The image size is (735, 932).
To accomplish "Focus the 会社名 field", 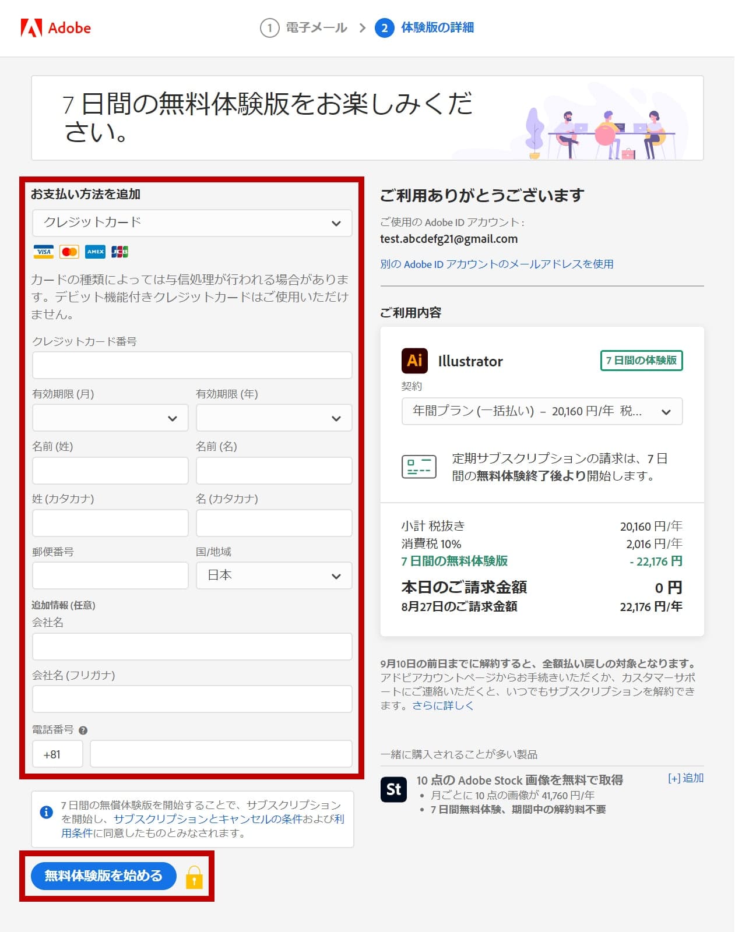I will [x=192, y=647].
